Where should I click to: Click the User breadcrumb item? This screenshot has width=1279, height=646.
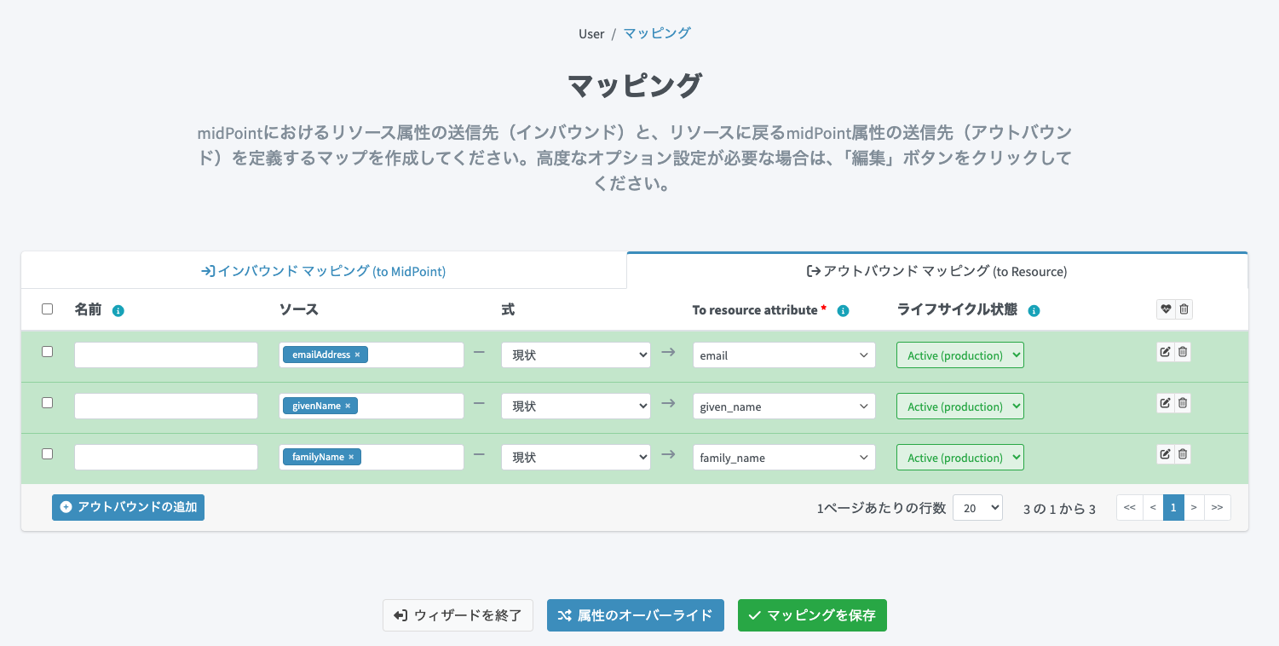click(x=591, y=34)
